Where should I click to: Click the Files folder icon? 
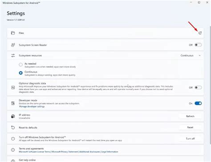coord(13,33)
